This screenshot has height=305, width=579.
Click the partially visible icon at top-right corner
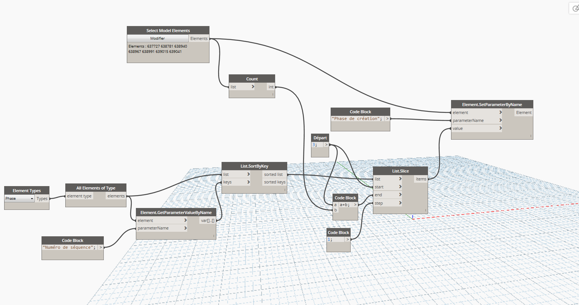575,8
